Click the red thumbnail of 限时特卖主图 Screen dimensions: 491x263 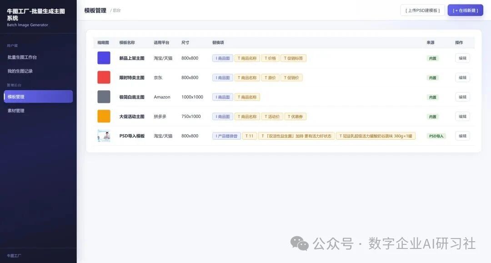(104, 78)
